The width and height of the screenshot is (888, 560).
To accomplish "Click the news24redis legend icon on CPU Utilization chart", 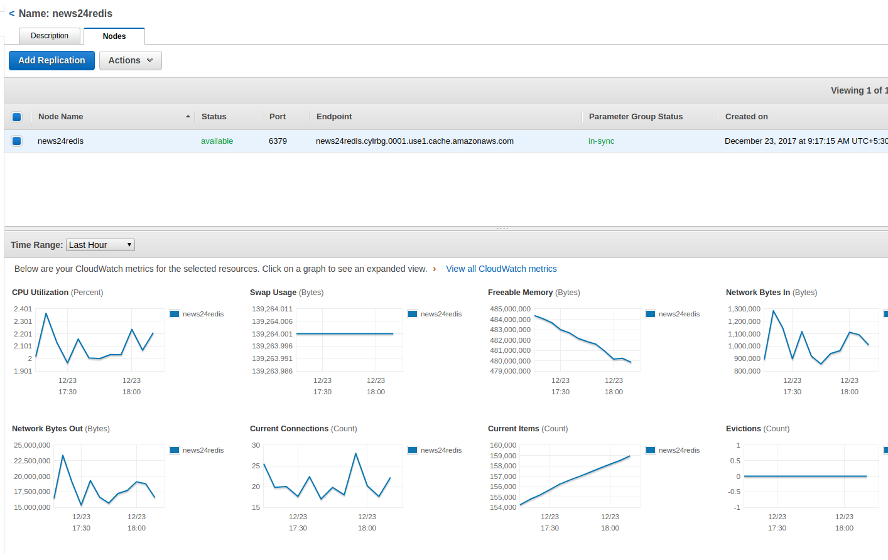I will click(x=174, y=314).
